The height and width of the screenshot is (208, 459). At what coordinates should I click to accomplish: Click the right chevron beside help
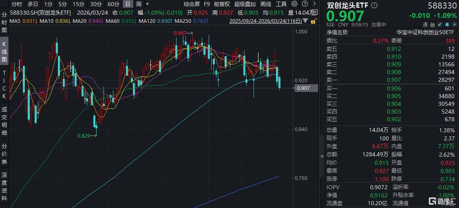click(x=315, y=4)
